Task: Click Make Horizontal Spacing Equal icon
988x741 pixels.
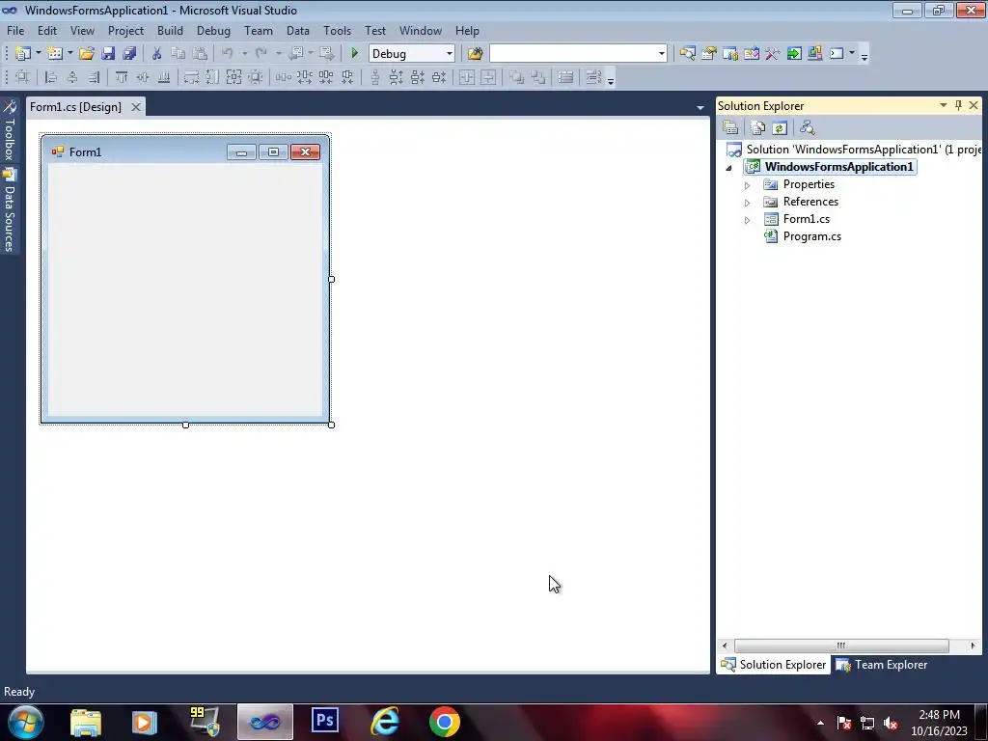Action: pyautogui.click(x=283, y=77)
